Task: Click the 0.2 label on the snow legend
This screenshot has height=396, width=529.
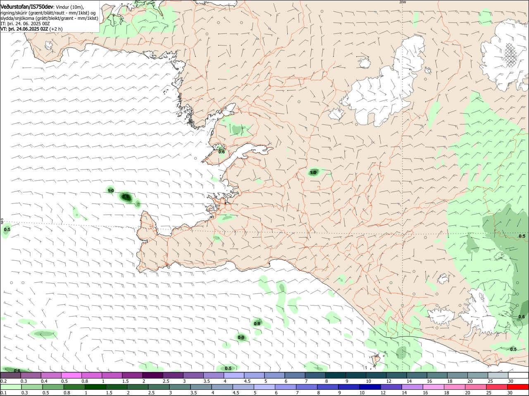Action: point(3,381)
